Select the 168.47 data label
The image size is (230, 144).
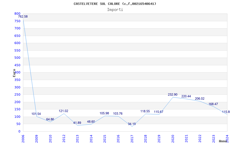[x=213, y=104]
